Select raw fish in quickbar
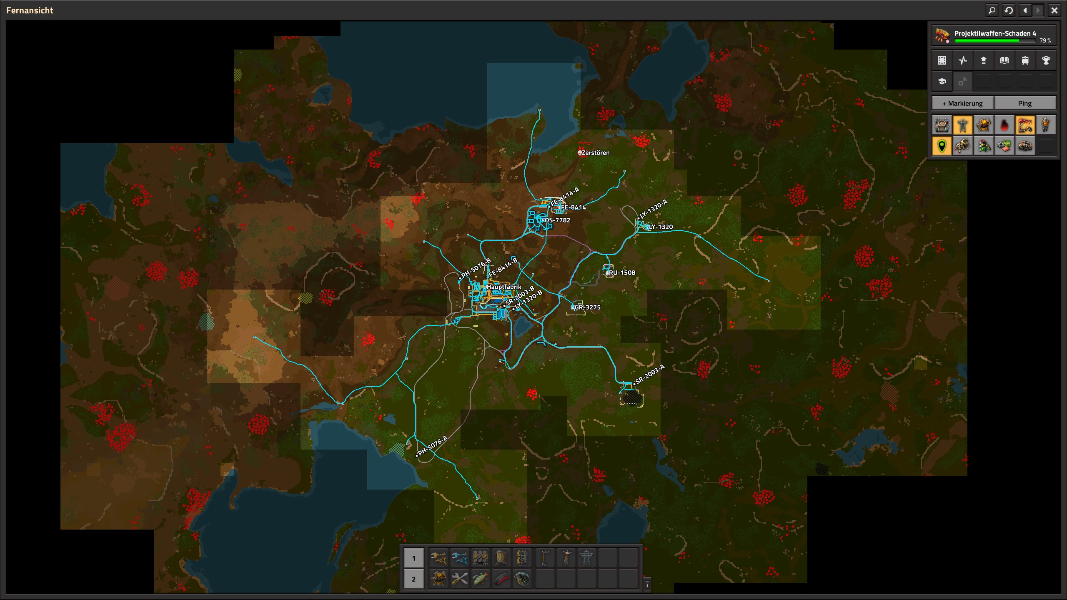Image resolution: width=1067 pixels, height=600 pixels. point(481,579)
